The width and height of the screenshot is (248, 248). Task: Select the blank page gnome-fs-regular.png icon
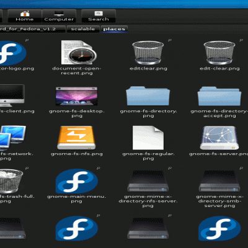coord(148,138)
